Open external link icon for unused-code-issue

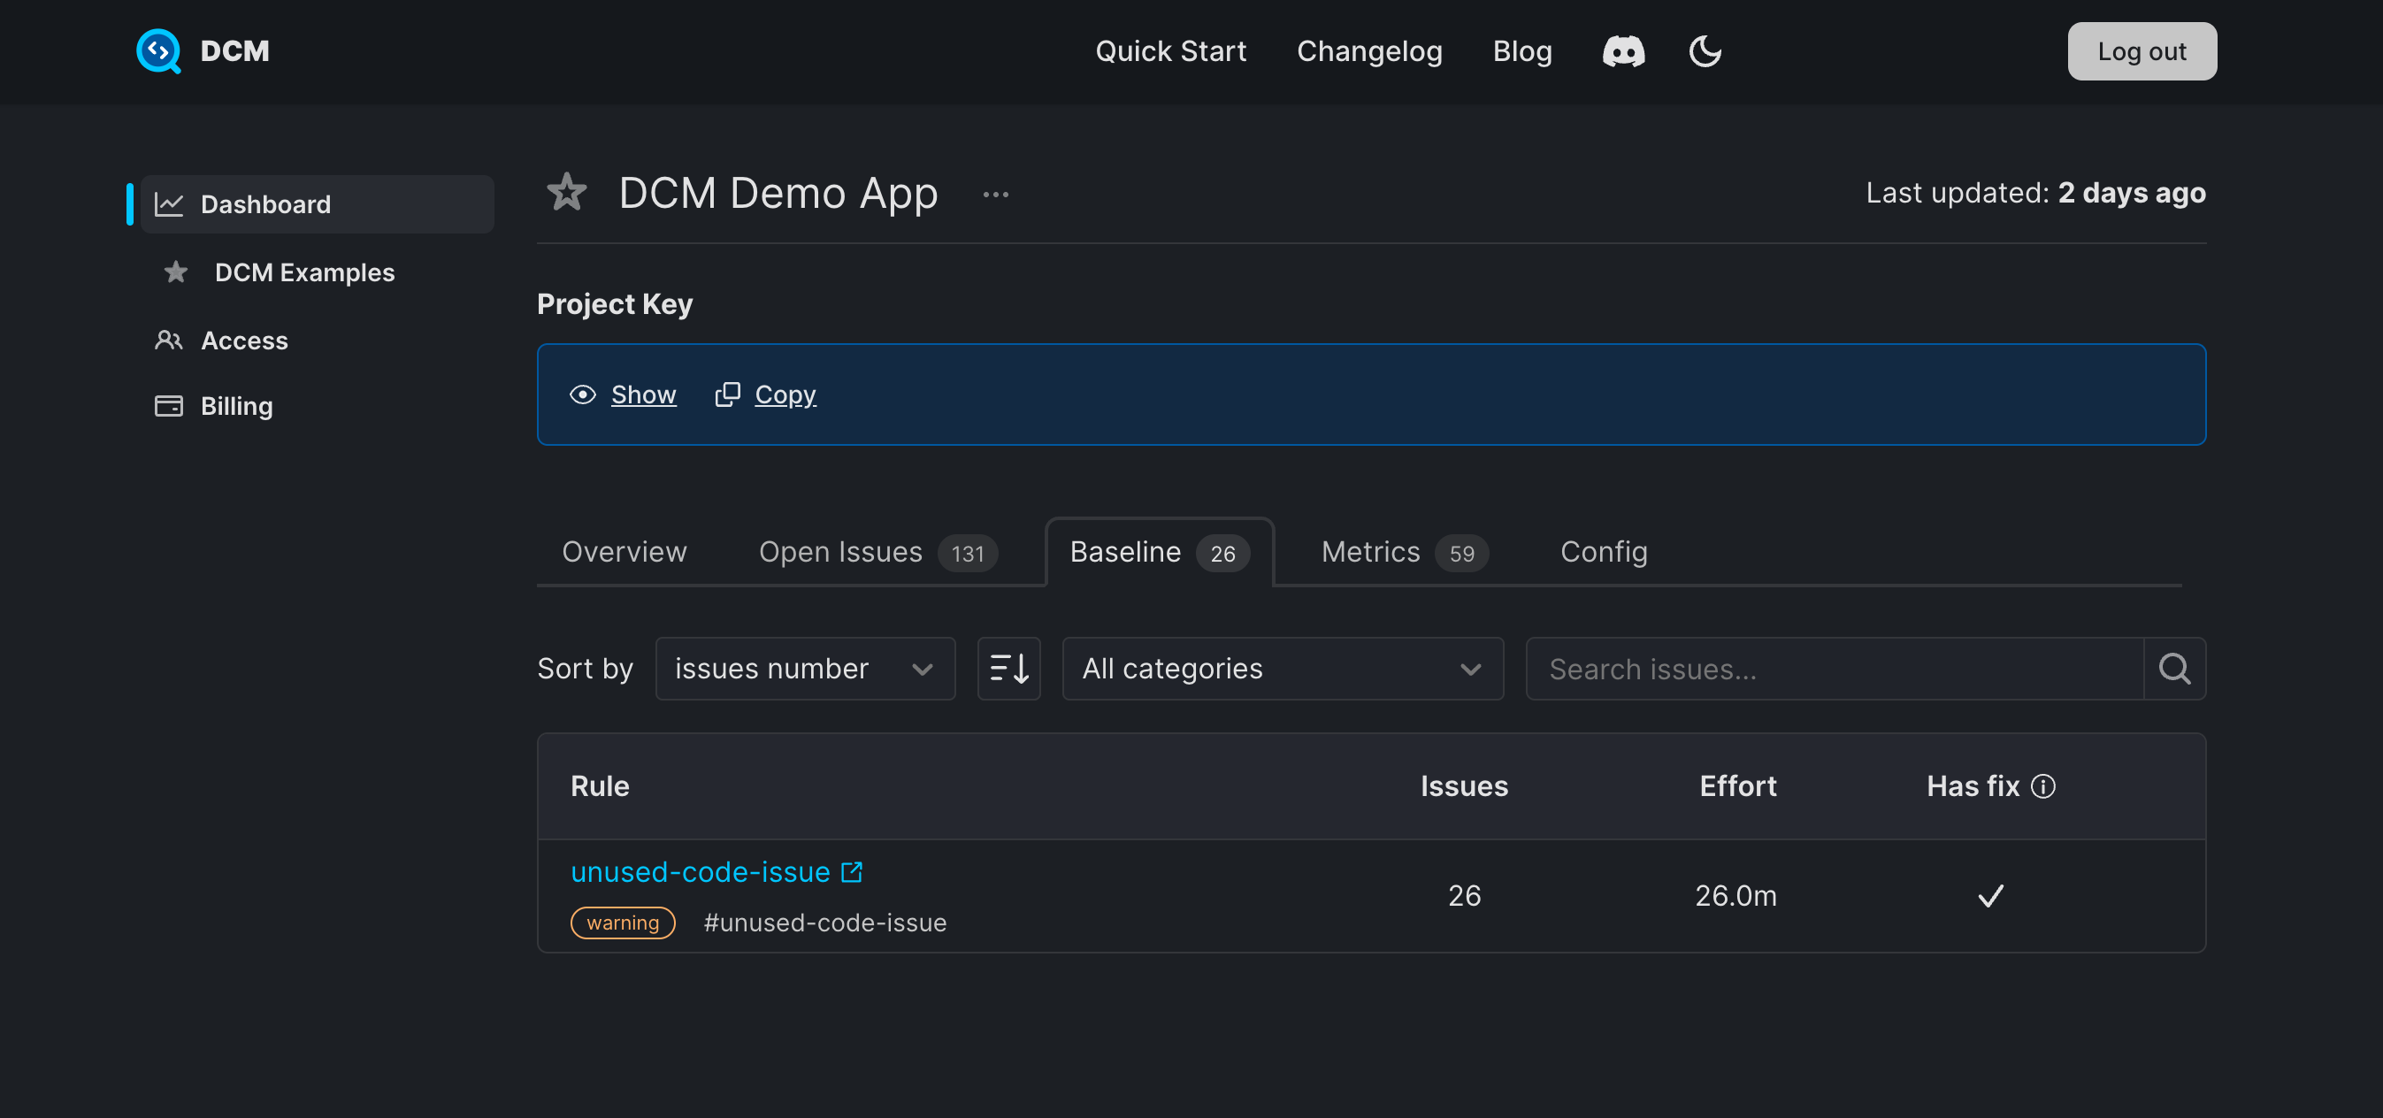point(851,872)
